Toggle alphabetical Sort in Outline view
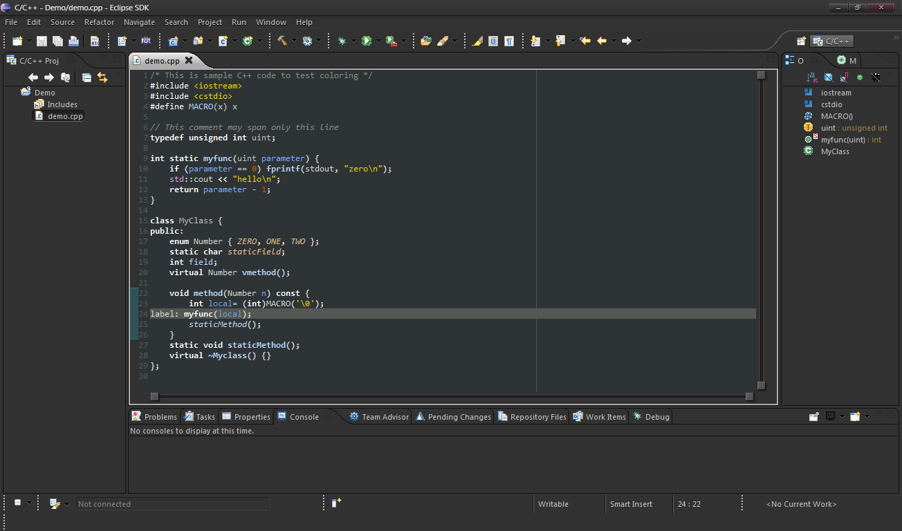The height and width of the screenshot is (531, 902). point(812,77)
